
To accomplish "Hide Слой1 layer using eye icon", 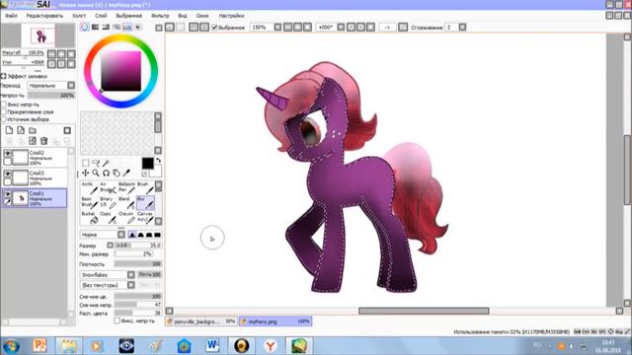I will click(7, 194).
